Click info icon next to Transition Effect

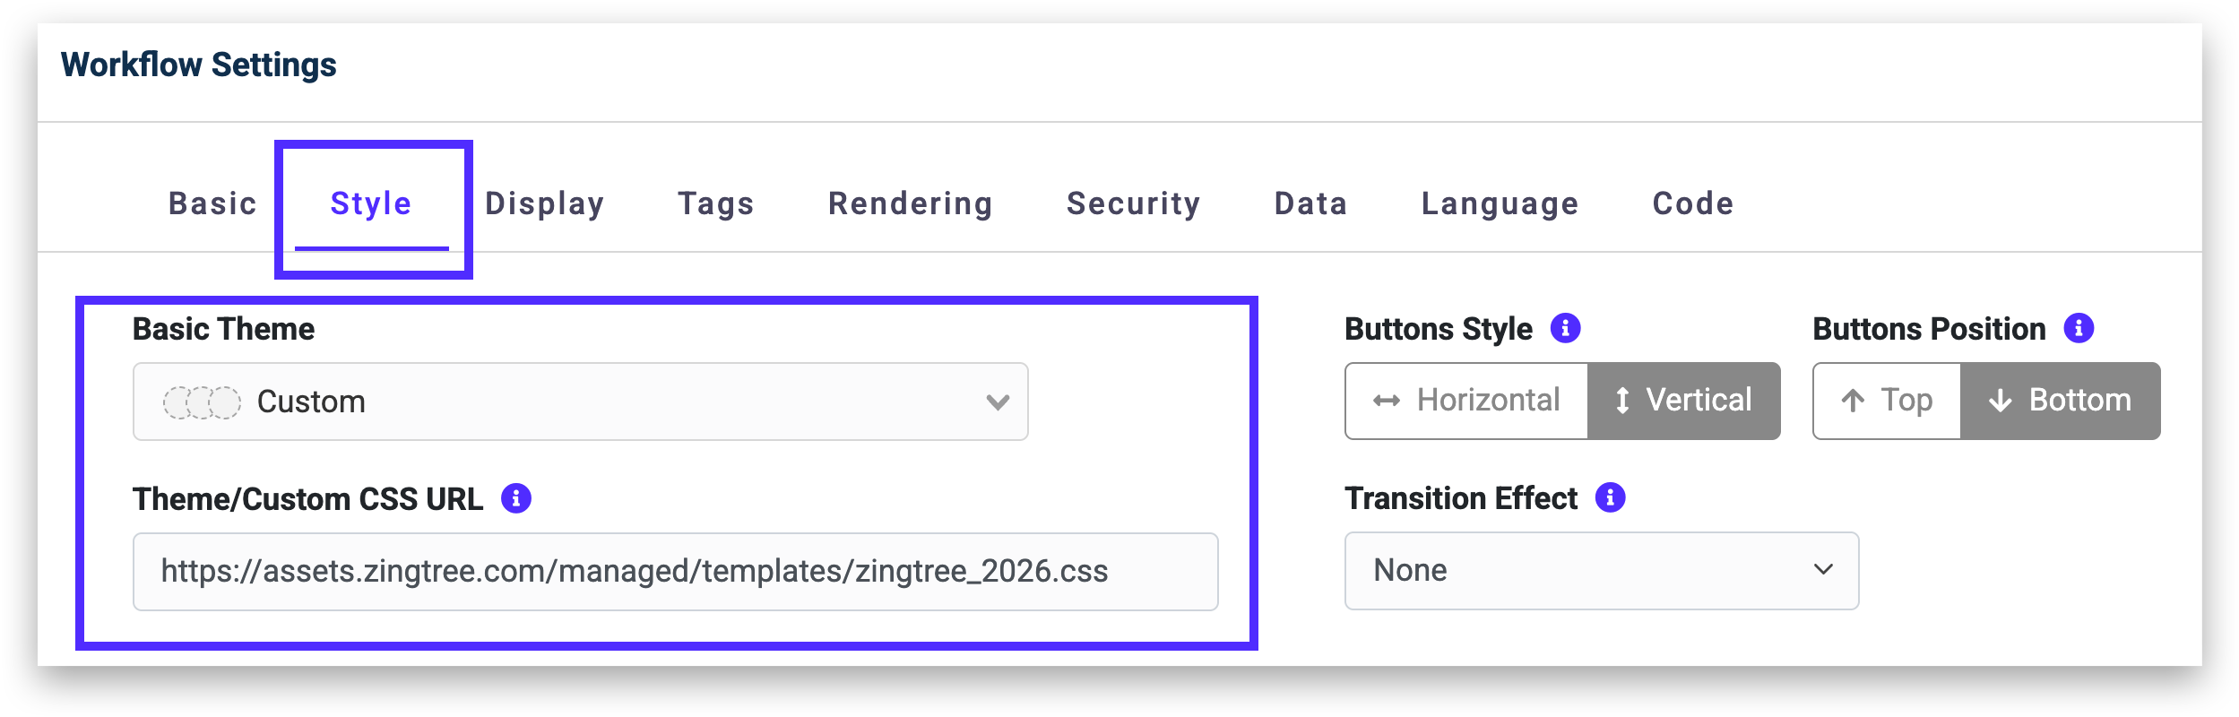point(1610,497)
